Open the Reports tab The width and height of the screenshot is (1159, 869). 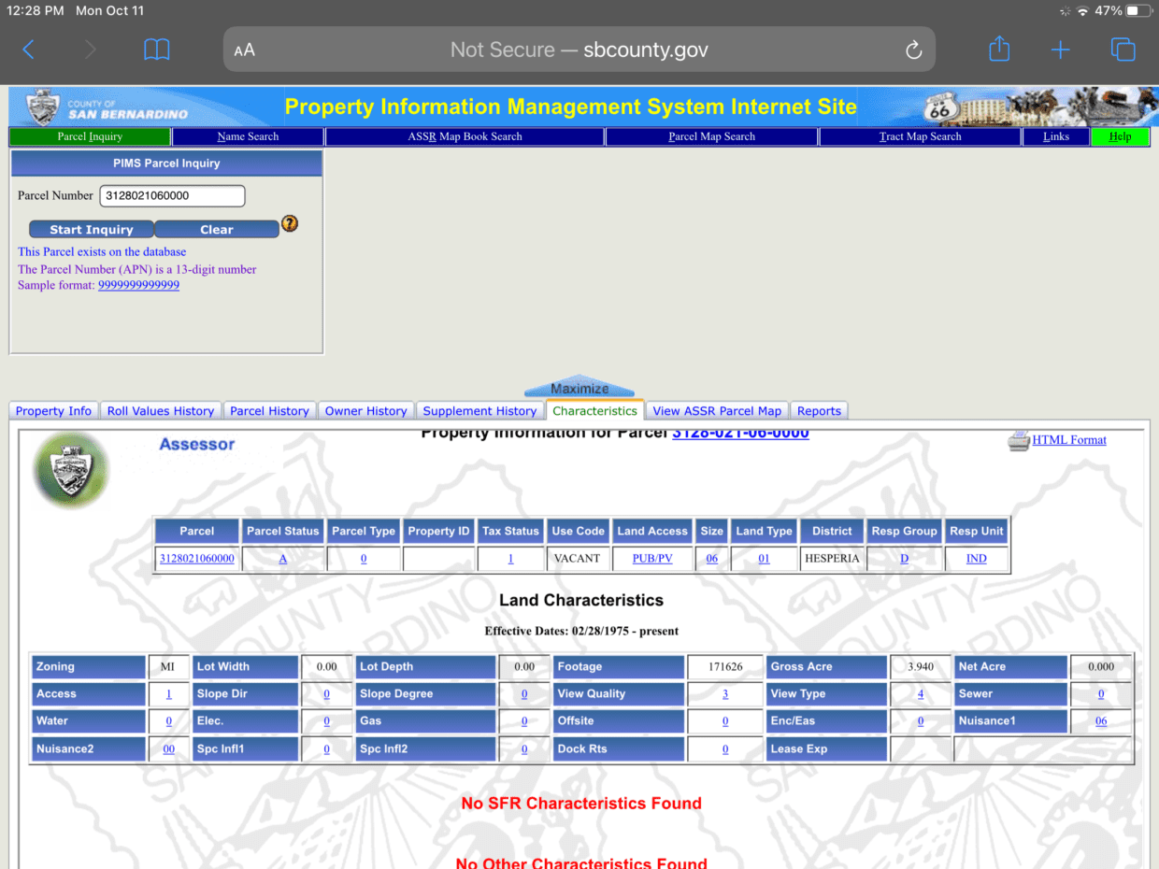(819, 411)
